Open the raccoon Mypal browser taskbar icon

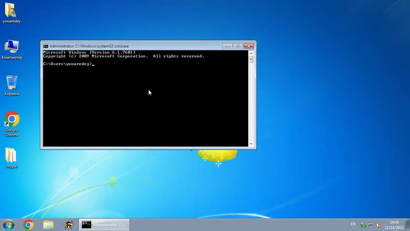coord(68,225)
